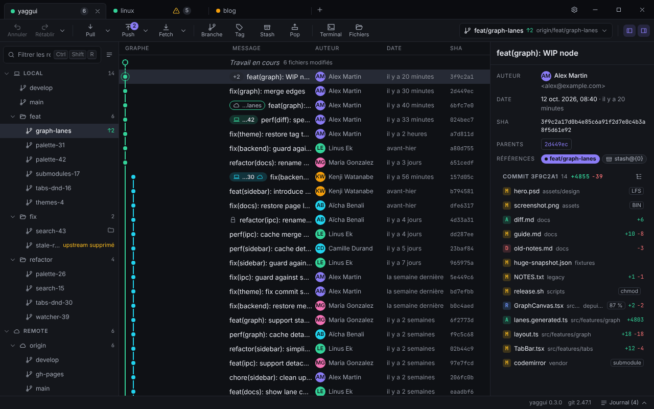Click parent commit link 2d449ec
This screenshot has height=409, width=654.
[x=556, y=144]
